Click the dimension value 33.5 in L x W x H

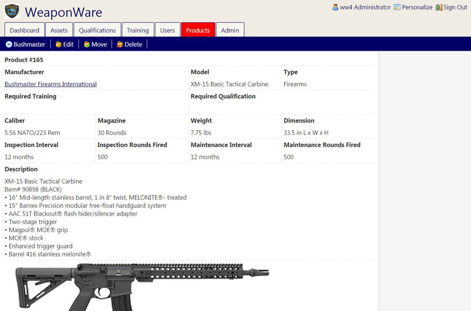306,133
